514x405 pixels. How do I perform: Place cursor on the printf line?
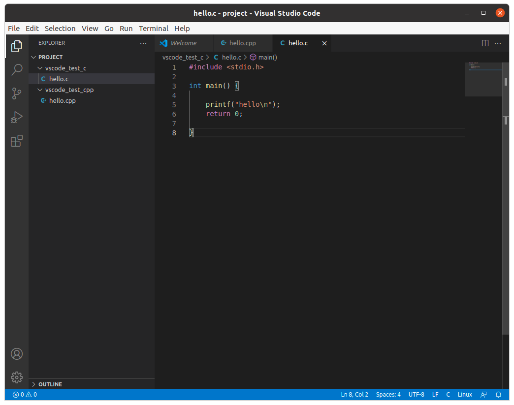click(x=243, y=104)
